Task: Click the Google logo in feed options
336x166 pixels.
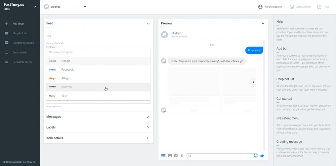Action: click(x=52, y=61)
